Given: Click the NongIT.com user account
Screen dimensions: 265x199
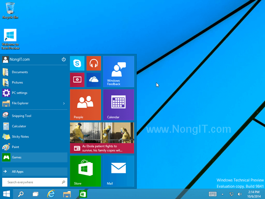Looking at the screenshot, I should click(16, 59).
